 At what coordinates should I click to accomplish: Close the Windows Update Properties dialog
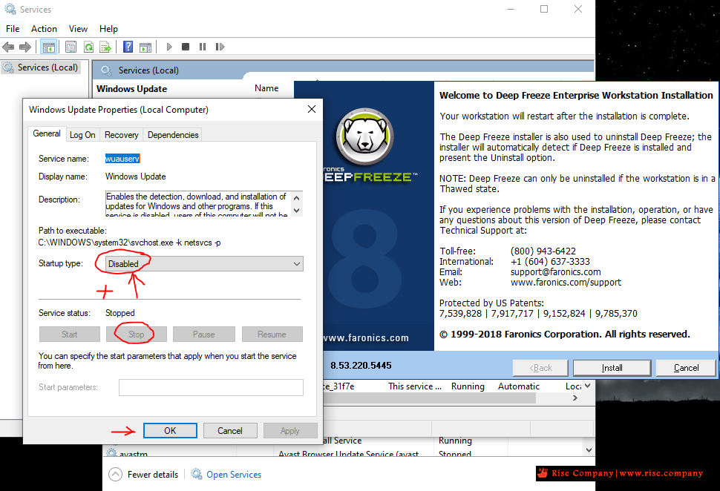(311, 109)
